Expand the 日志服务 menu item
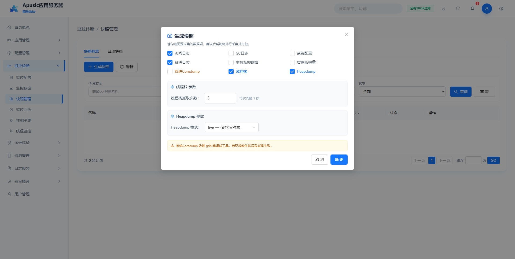 click(x=34, y=168)
